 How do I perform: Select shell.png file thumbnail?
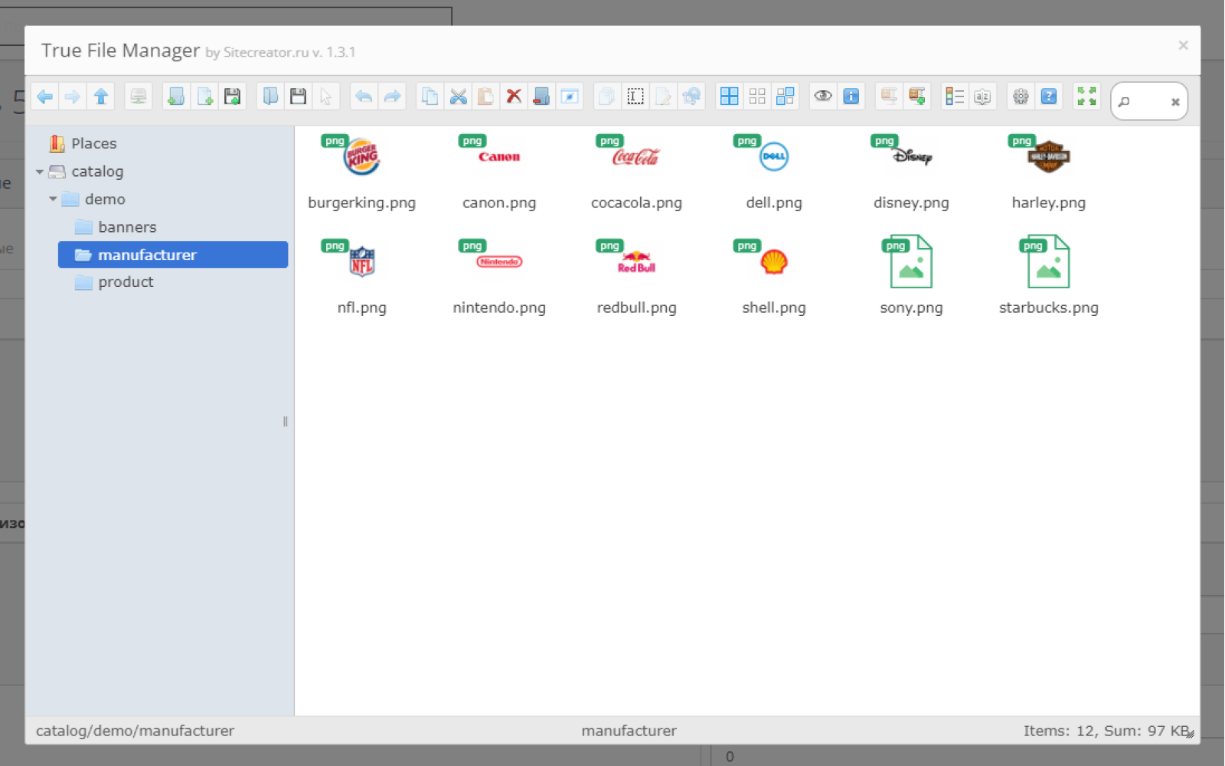(774, 262)
